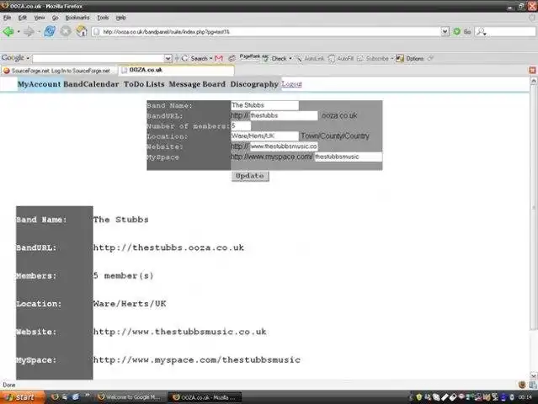The width and height of the screenshot is (538, 404).
Task: Switch to Welcome to Google taskbar window
Action: click(x=130, y=397)
